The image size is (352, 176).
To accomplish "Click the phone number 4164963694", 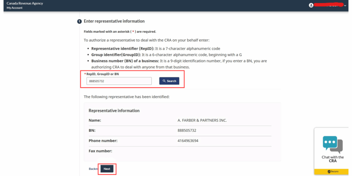I will [188, 141].
